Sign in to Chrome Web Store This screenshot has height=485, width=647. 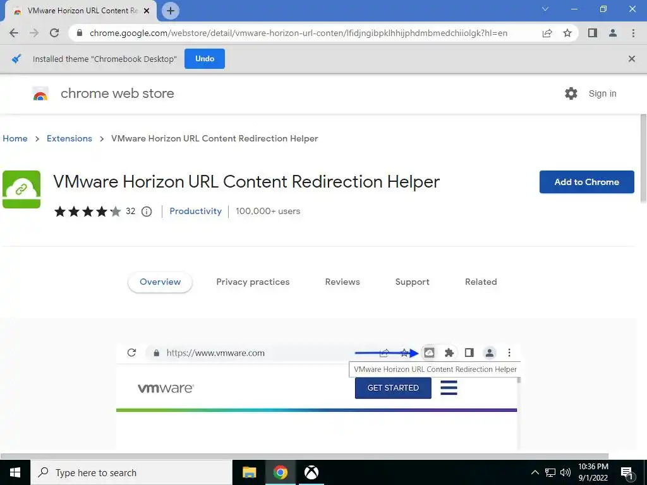click(x=602, y=93)
